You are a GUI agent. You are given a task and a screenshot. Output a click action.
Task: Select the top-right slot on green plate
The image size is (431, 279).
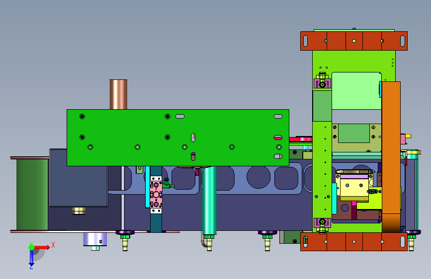click(x=278, y=117)
